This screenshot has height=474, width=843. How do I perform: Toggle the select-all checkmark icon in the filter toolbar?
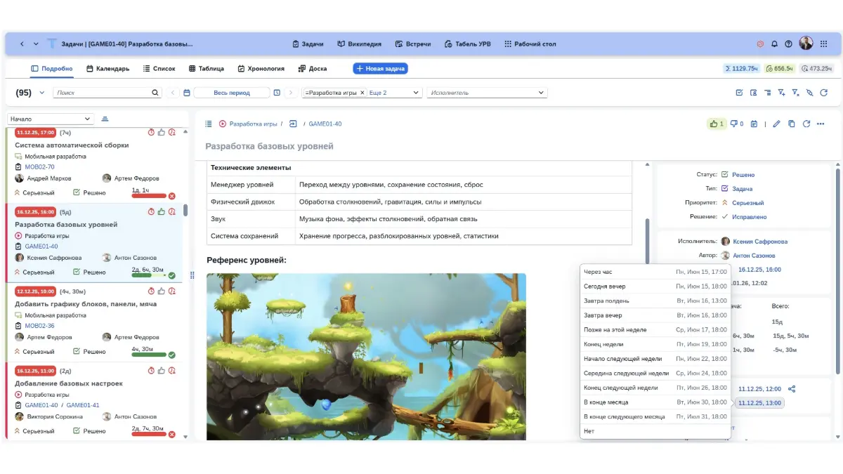tap(739, 93)
